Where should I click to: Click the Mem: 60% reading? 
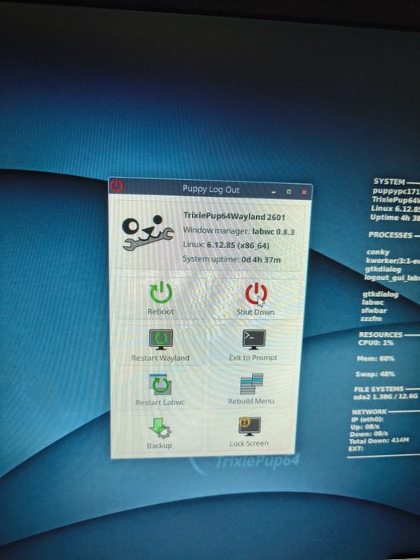coord(375,358)
